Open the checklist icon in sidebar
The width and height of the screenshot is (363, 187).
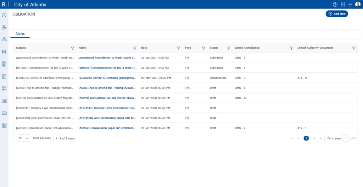pos(4,88)
